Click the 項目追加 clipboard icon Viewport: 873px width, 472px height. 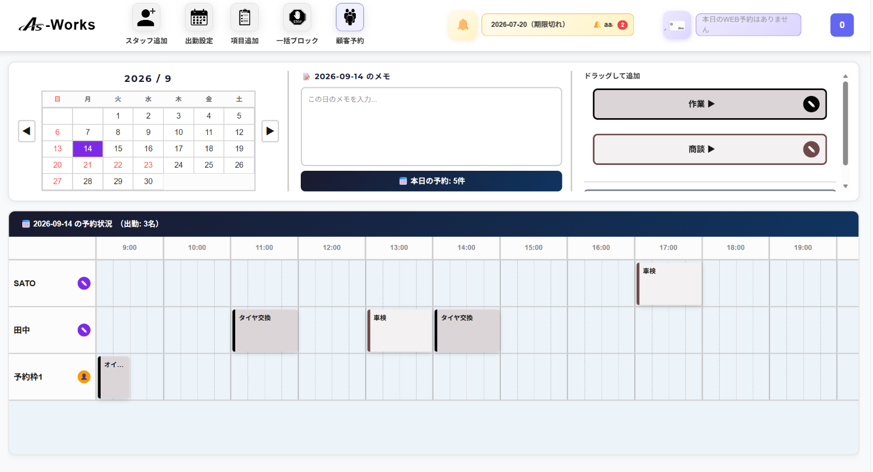245,18
